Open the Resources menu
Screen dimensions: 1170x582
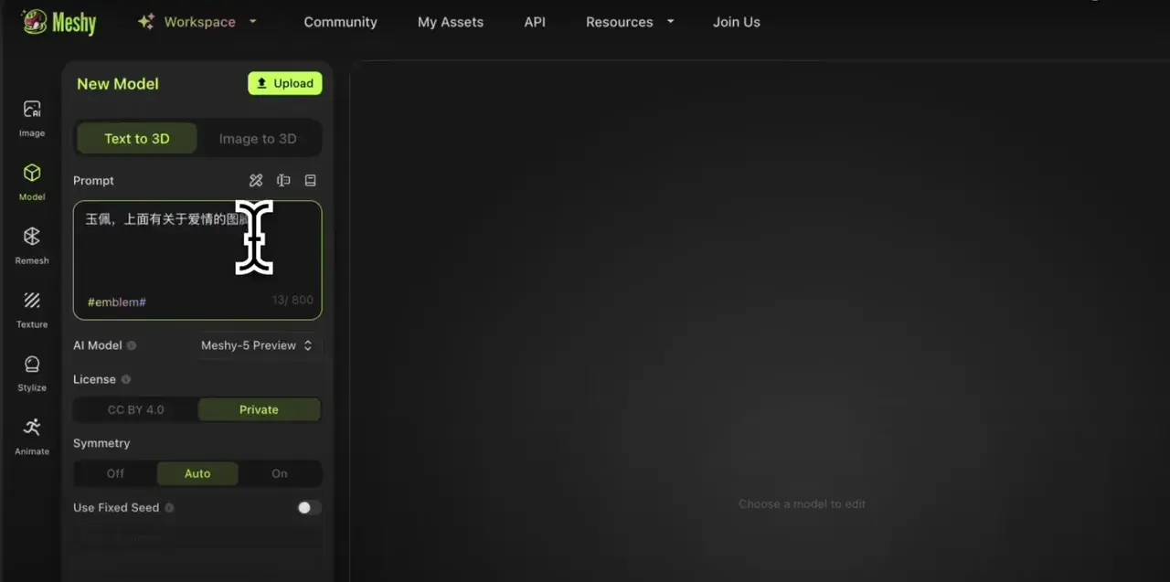click(x=629, y=21)
